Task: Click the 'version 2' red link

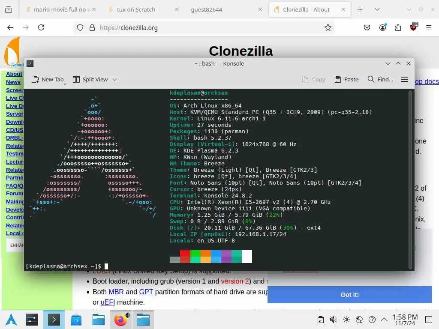Action: tap(235, 281)
